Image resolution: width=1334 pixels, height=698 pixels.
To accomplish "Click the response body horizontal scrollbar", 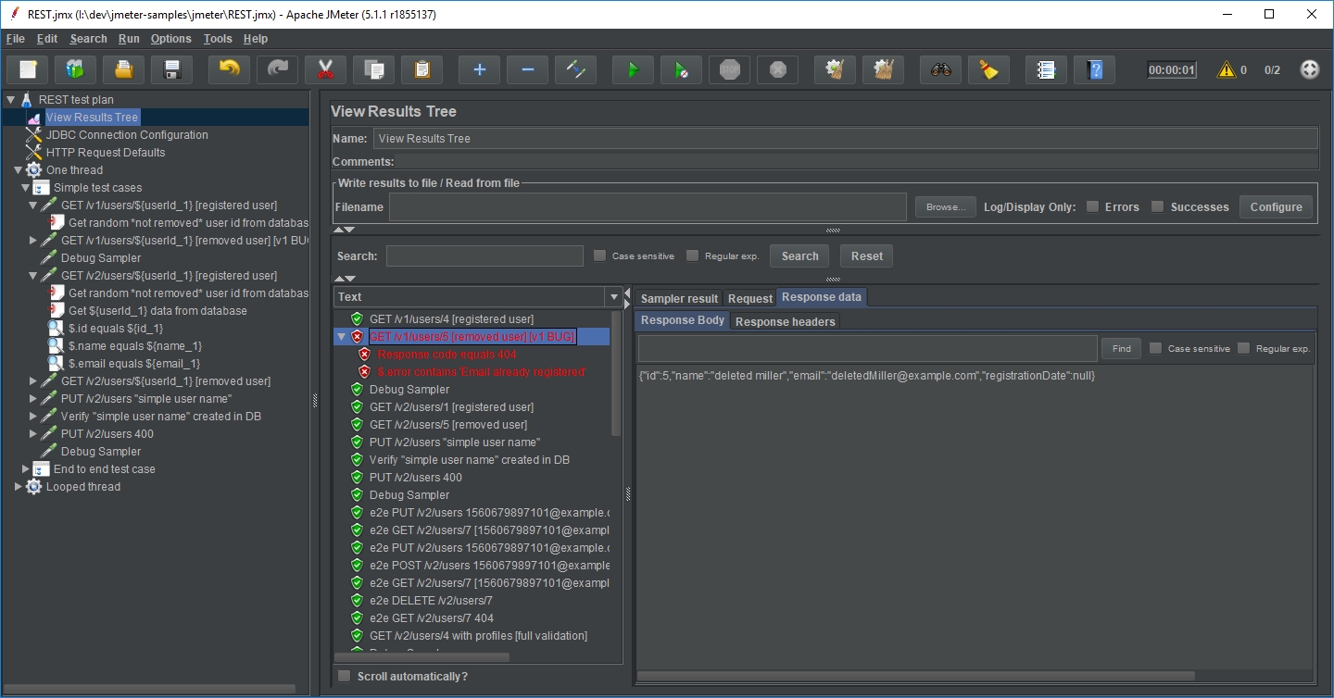I will (x=915, y=676).
